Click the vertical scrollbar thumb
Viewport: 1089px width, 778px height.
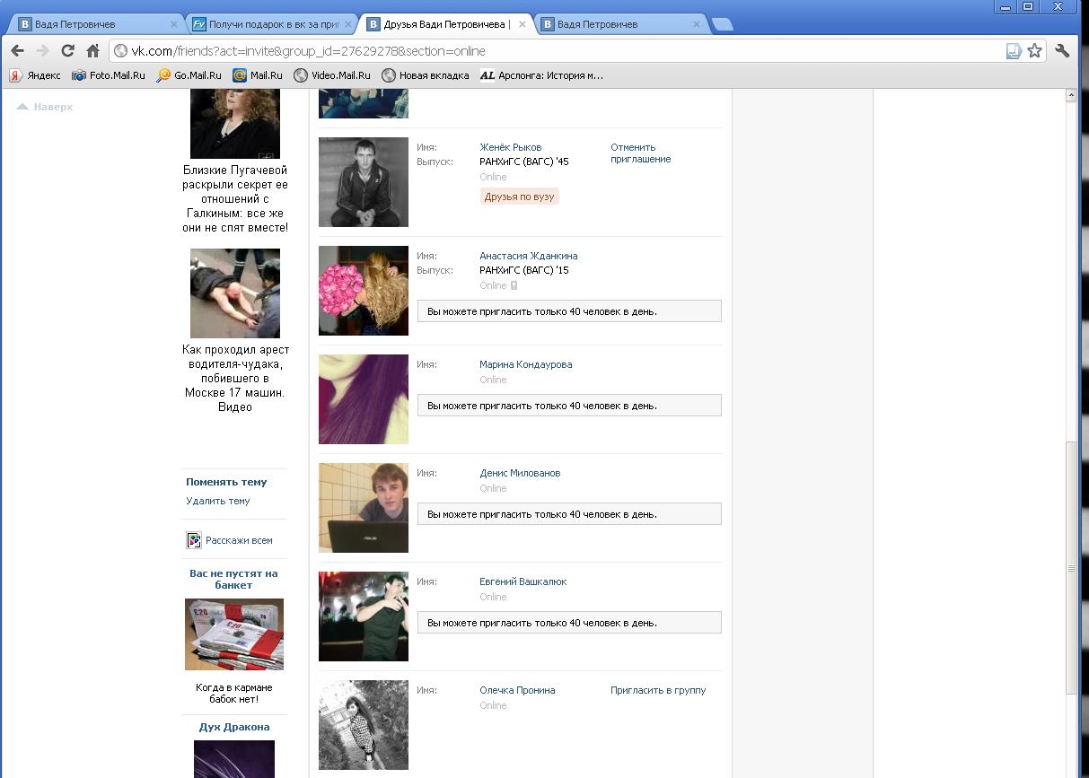pyautogui.click(x=1071, y=567)
